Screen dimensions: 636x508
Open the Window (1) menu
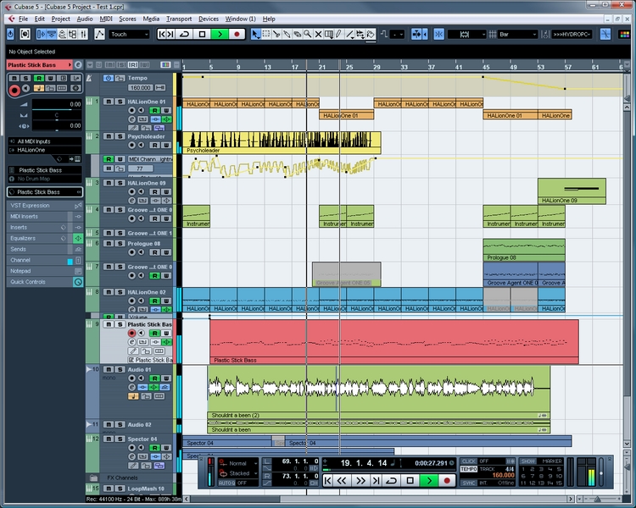[x=241, y=19]
